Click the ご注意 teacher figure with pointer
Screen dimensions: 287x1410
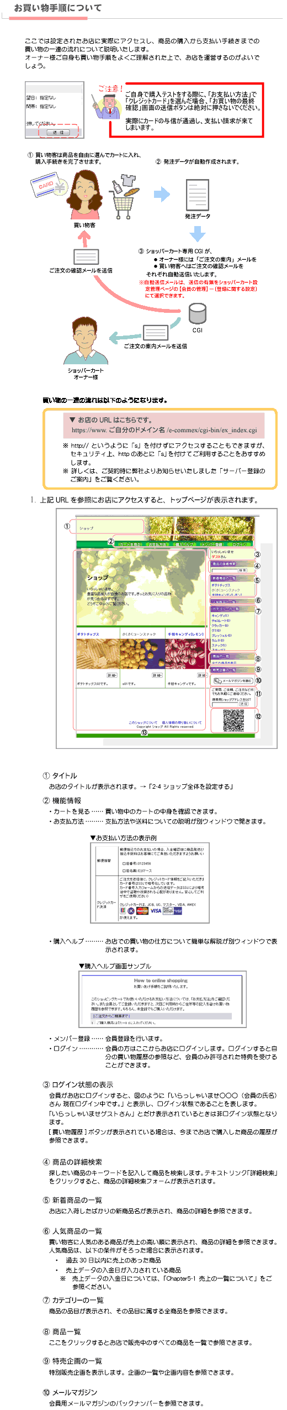(x=107, y=106)
